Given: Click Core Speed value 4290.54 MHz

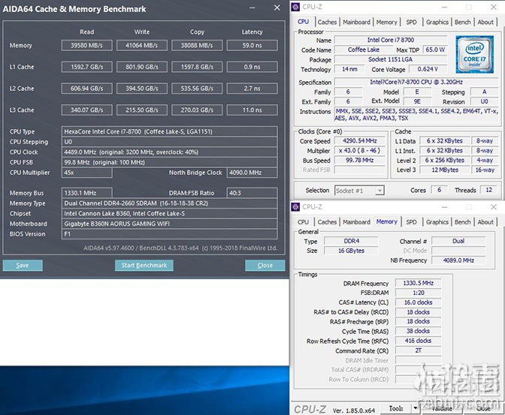Looking at the screenshot, I should click(x=360, y=141).
